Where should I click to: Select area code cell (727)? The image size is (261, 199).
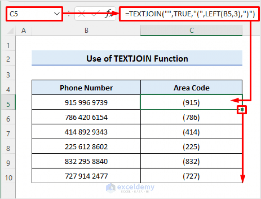click(192, 176)
